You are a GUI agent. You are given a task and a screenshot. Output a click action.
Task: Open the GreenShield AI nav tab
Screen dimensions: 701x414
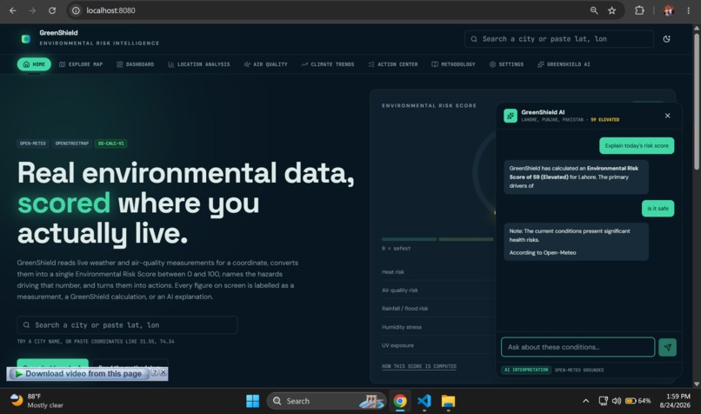pyautogui.click(x=564, y=64)
